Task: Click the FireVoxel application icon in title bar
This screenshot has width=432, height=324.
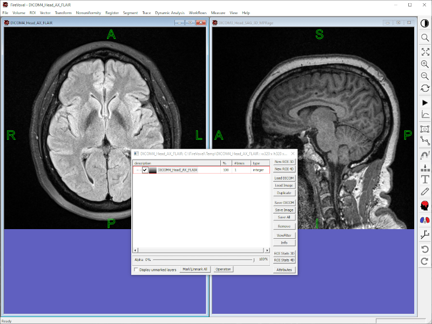Action: pos(5,5)
